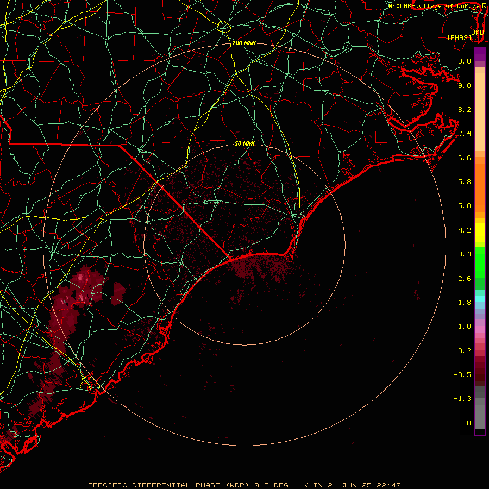The height and width of the screenshot is (489, 489).
Task: Click the "6.6" scale value
Action: point(465,158)
